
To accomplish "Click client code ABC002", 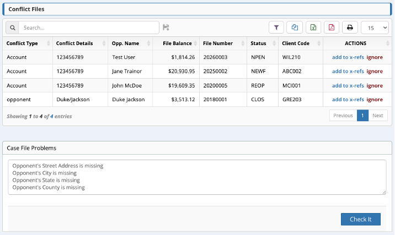I will [292, 72].
